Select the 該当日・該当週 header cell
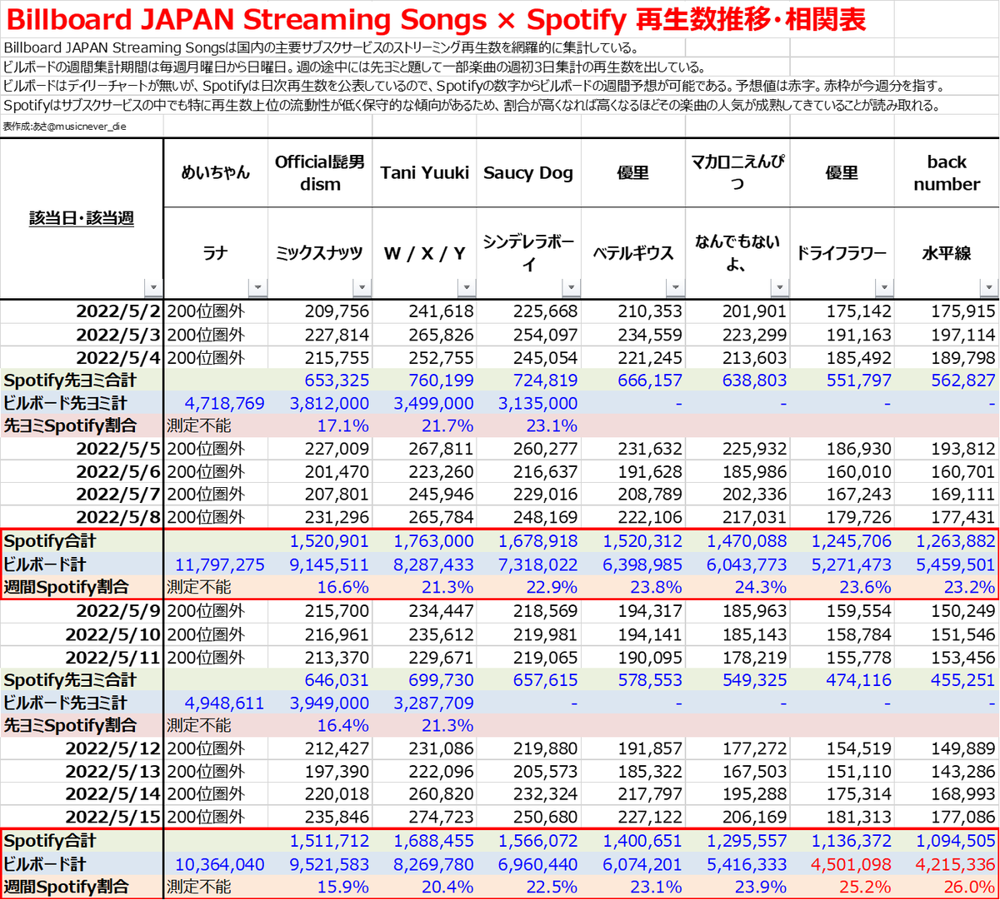This screenshot has width=1000, height=900. click(x=82, y=219)
